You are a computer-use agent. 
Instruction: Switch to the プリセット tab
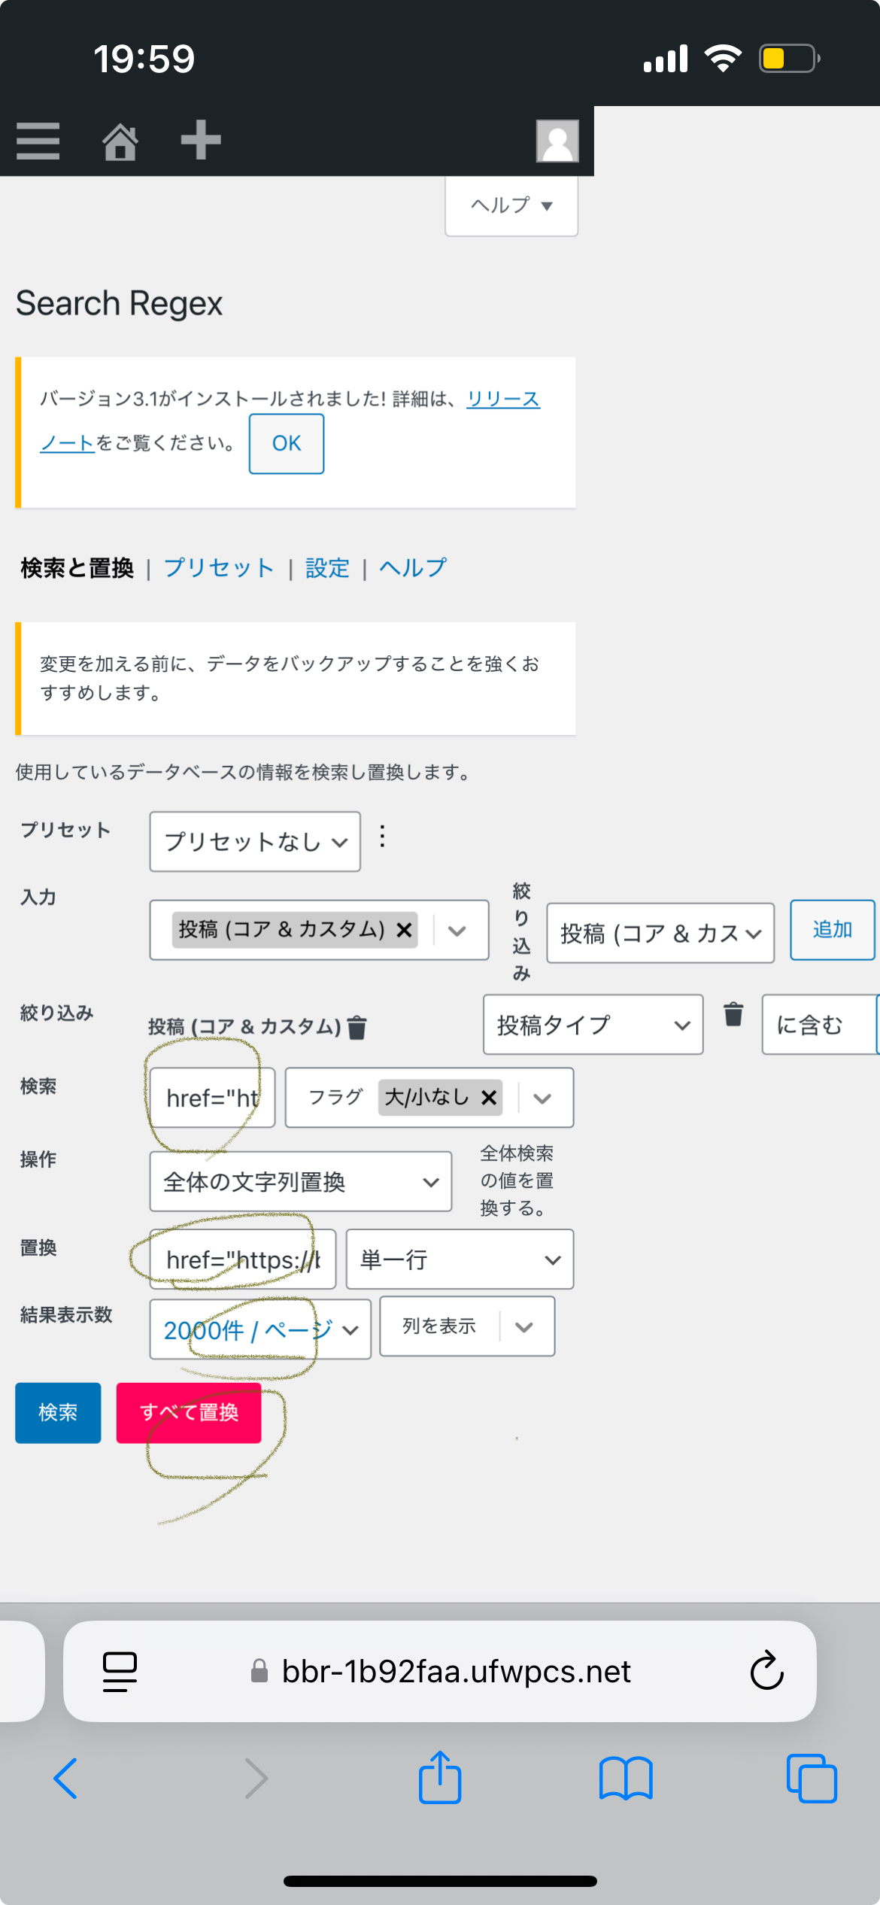(219, 568)
